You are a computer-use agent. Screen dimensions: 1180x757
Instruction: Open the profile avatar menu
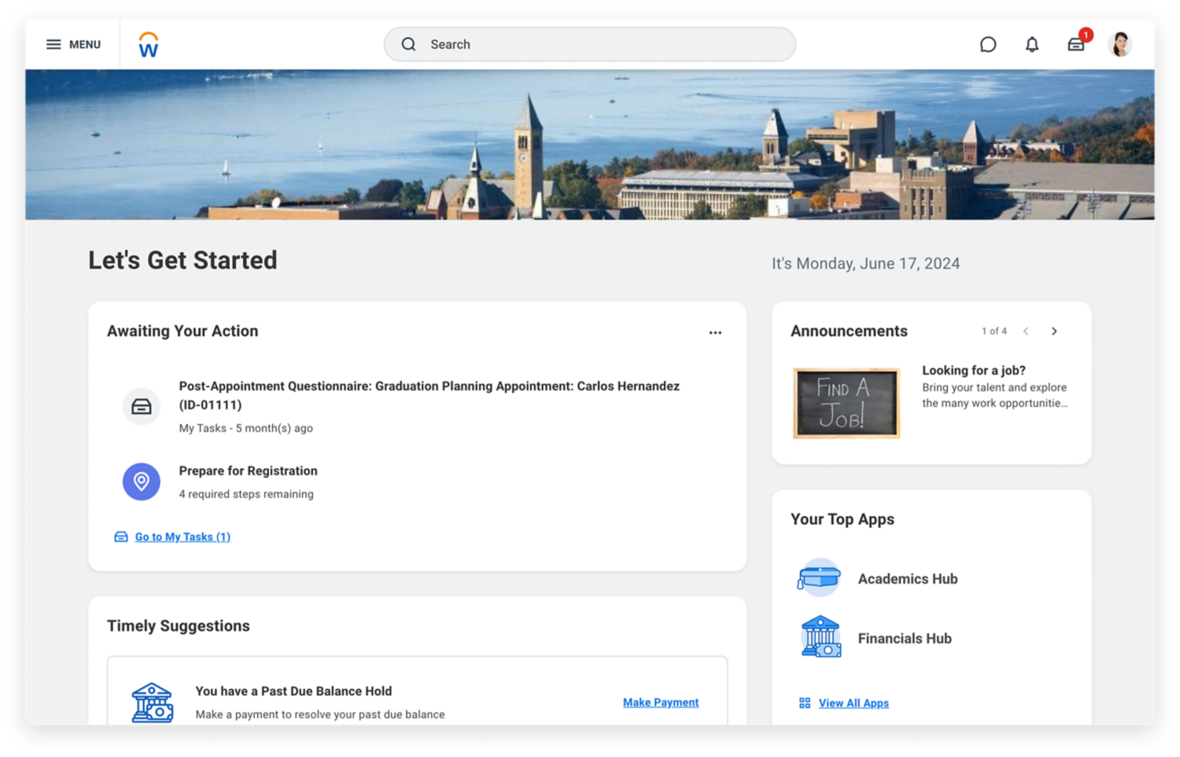pyautogui.click(x=1120, y=44)
